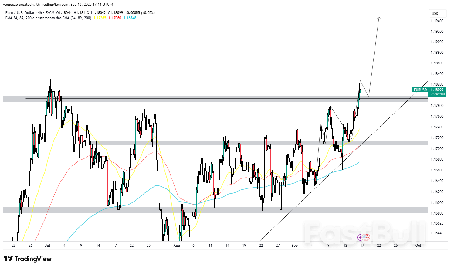Click the change value +0.00055 (+0.05%)
Image resolution: width=451 pixels, height=268 pixels.
point(140,13)
